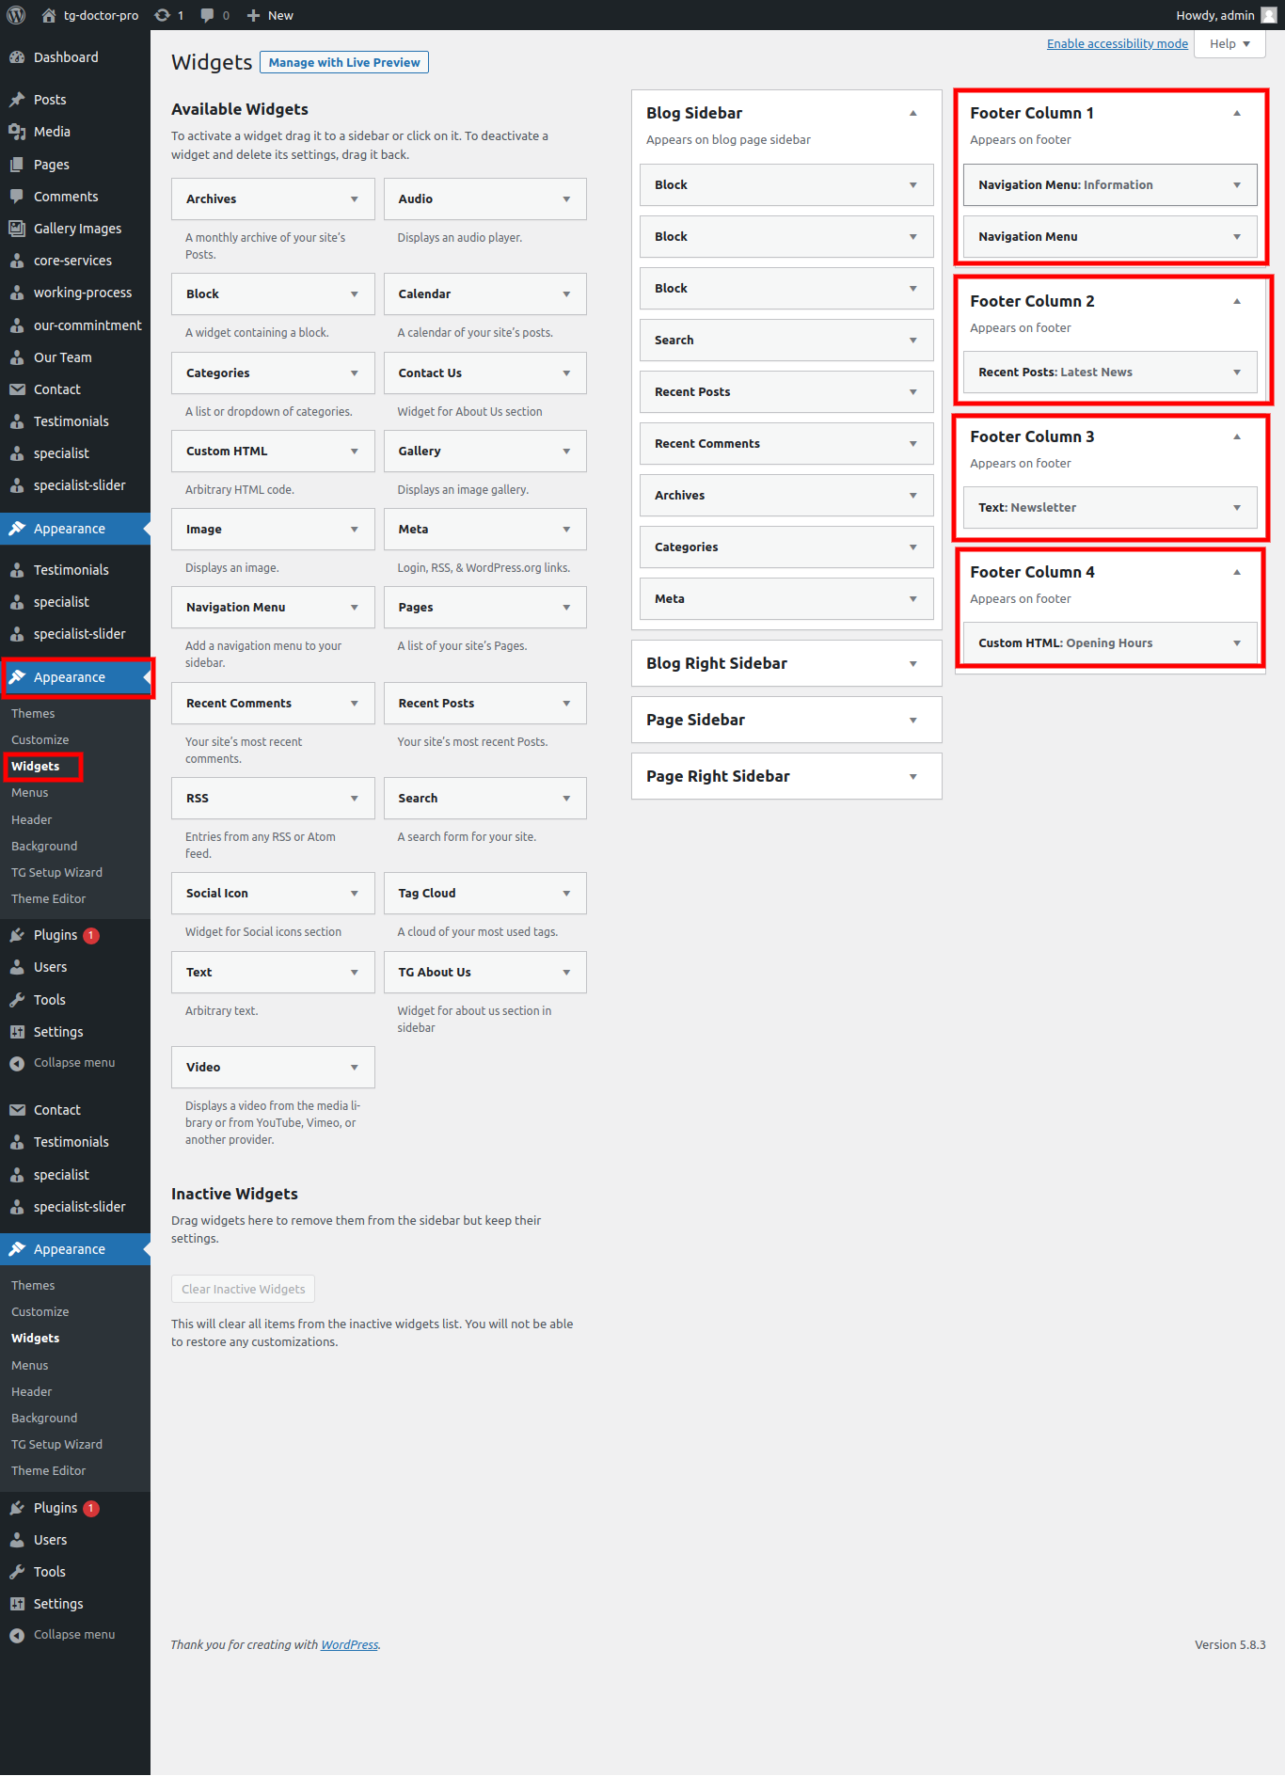Open the Help tab dropdown

[x=1229, y=44]
